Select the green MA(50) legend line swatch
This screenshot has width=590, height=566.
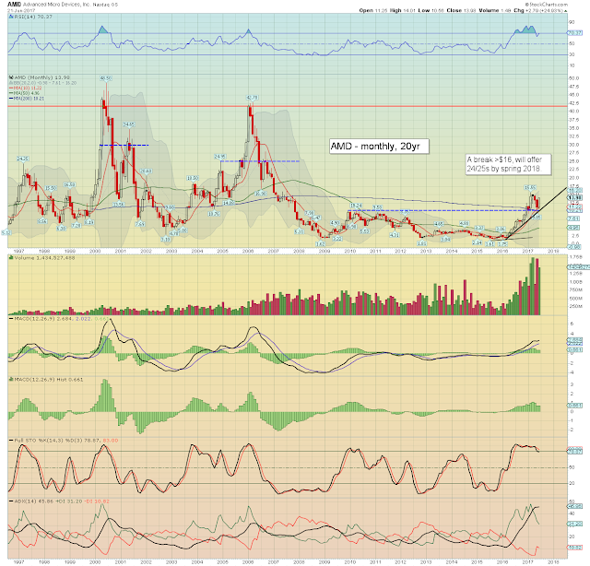[11, 93]
